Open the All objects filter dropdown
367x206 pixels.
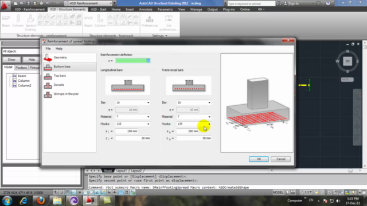(x=21, y=51)
